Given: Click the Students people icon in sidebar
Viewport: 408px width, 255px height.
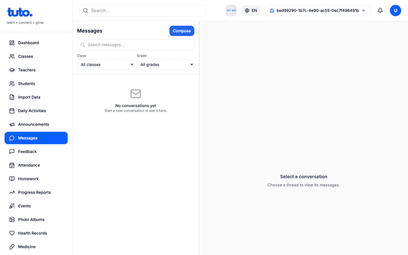Looking at the screenshot, I should tap(11, 84).
